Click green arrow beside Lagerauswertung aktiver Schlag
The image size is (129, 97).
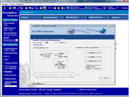coord(3,48)
